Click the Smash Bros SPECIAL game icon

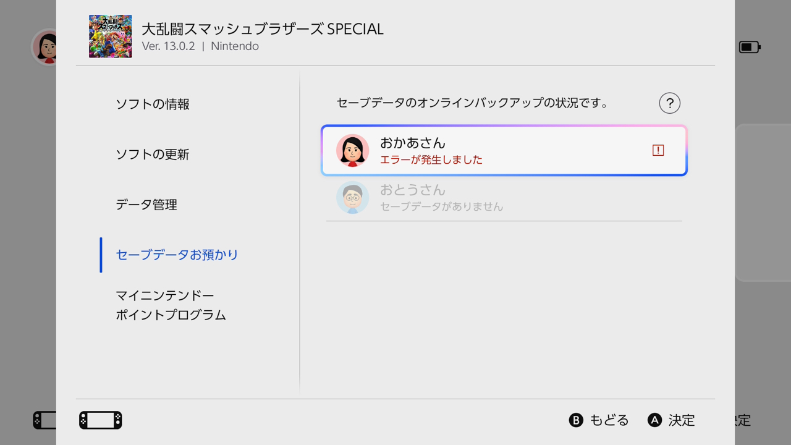pyautogui.click(x=110, y=36)
